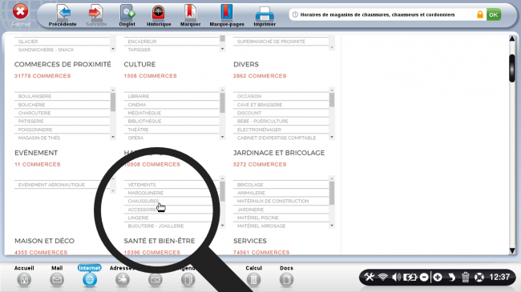Open a new tab with Onglet icon
This screenshot has height=292, width=521.
[x=127, y=13]
